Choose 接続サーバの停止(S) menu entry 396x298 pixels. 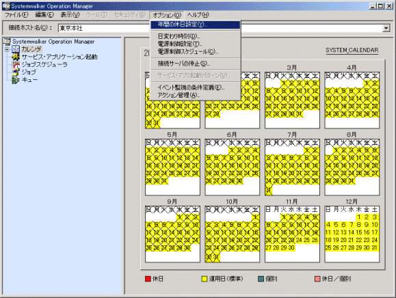[195, 64]
